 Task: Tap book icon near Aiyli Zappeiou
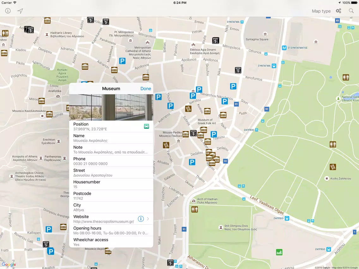pyautogui.click(x=333, y=167)
